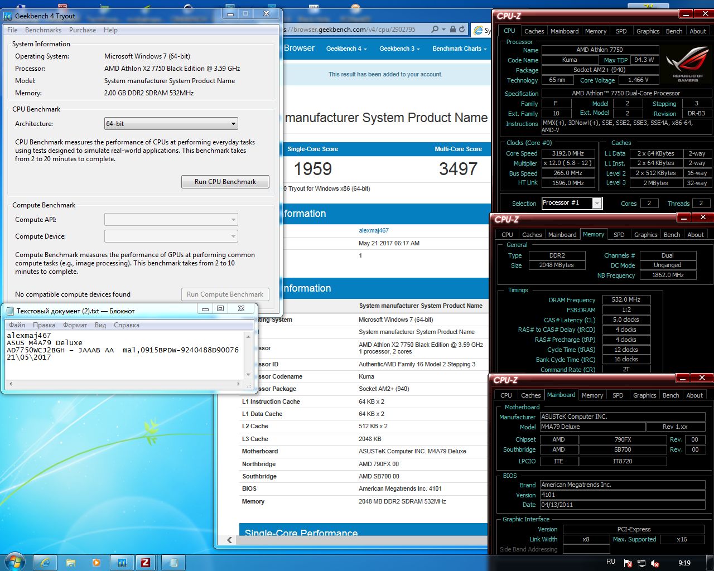Open the media player taskbar icon
The width and height of the screenshot is (714, 571).
pos(96,563)
